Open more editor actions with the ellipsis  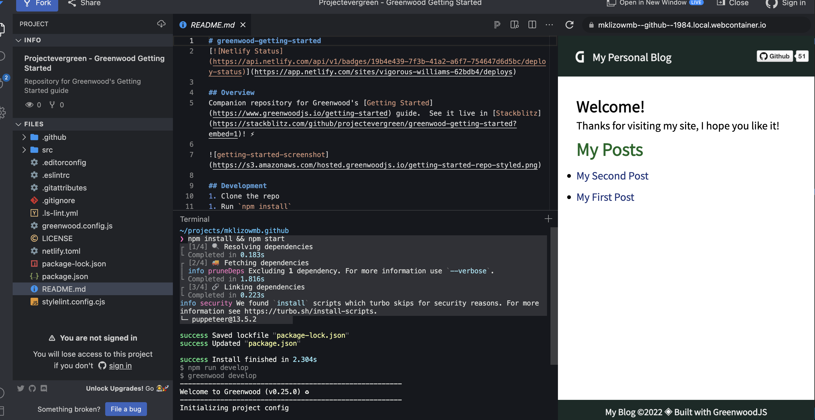click(549, 25)
